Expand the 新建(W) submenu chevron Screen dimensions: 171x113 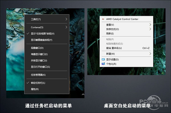150,54
